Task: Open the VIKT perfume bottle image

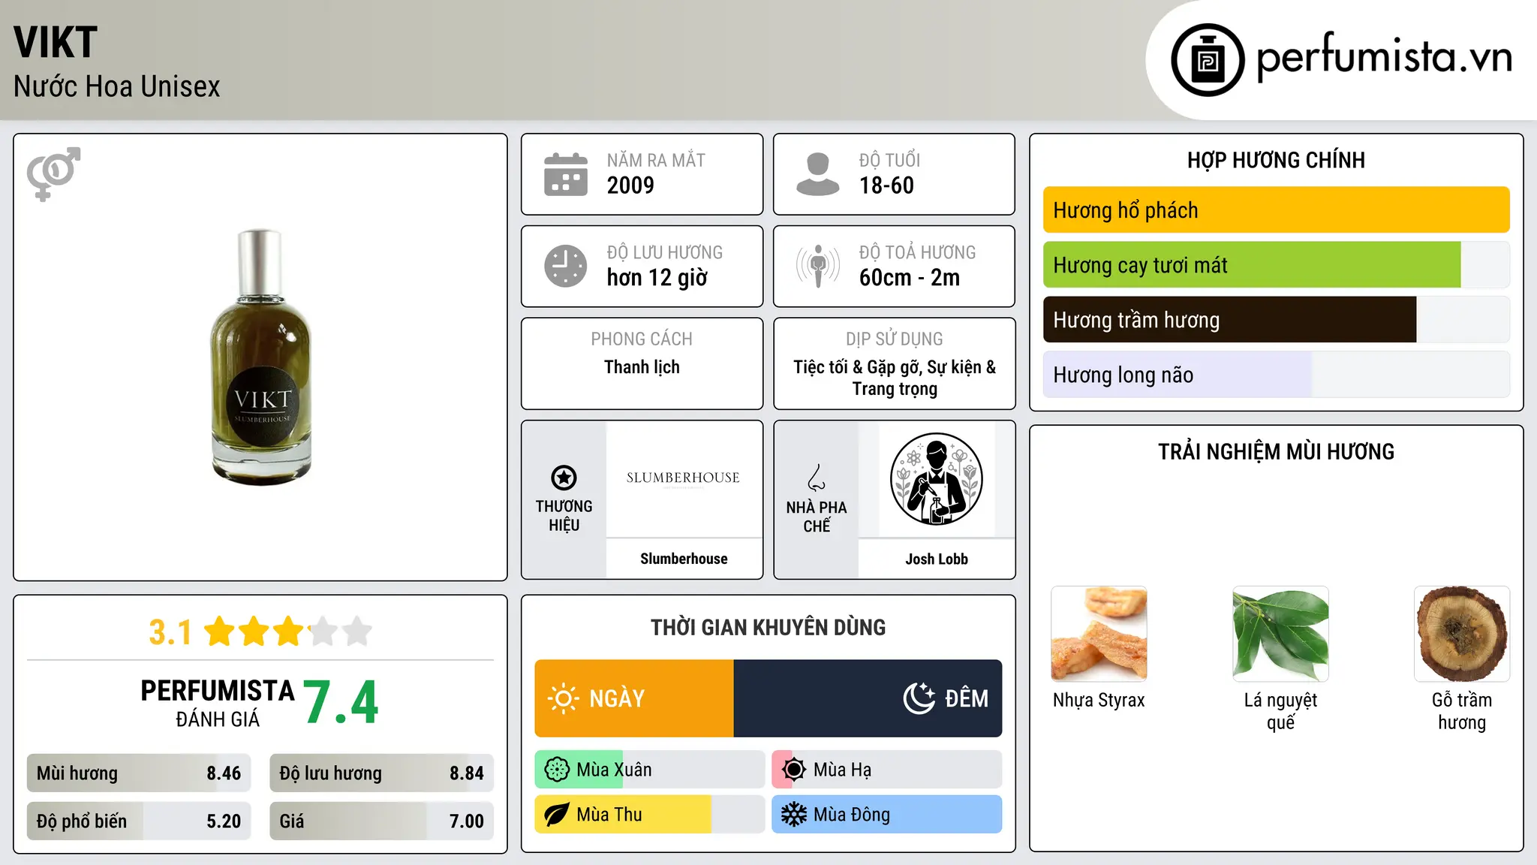Action: pos(260,357)
